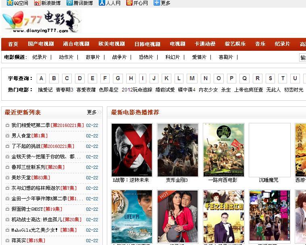This screenshot has width=306, height=245.
Task: Click the 开心网 share icon
Action: [129, 3]
